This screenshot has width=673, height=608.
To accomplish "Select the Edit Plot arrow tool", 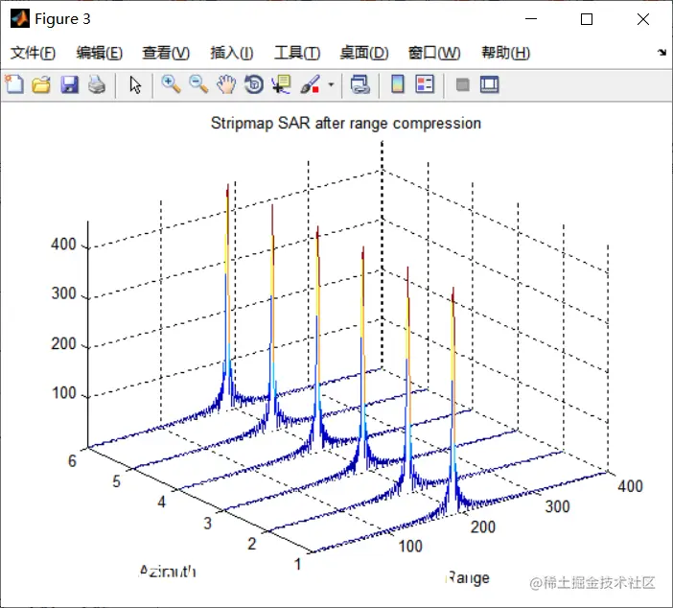I will [135, 84].
